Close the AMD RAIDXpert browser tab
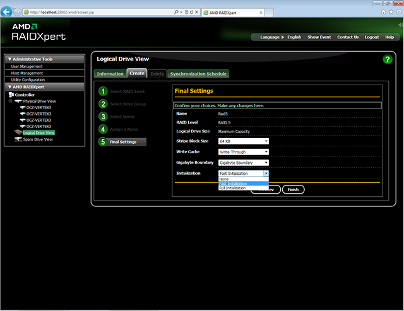The image size is (404, 311). click(261, 13)
